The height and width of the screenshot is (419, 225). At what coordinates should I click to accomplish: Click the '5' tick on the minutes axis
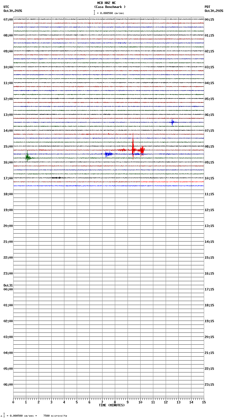click(x=77, y=402)
